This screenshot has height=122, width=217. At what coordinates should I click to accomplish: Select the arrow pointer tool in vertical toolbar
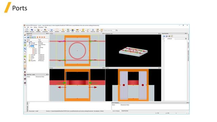25,49
